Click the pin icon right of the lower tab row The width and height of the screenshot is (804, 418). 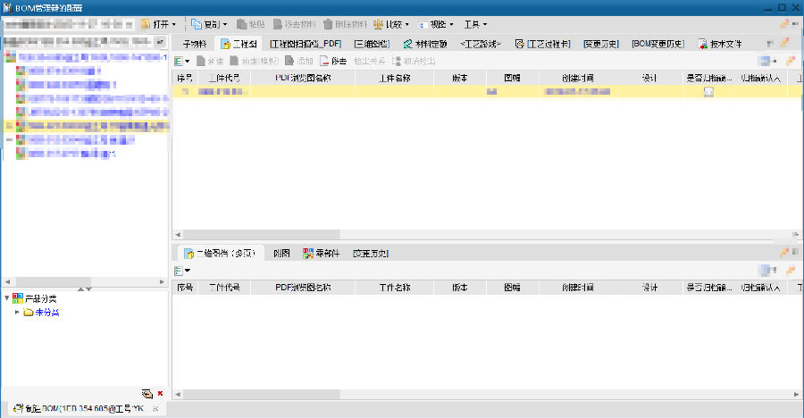click(784, 252)
